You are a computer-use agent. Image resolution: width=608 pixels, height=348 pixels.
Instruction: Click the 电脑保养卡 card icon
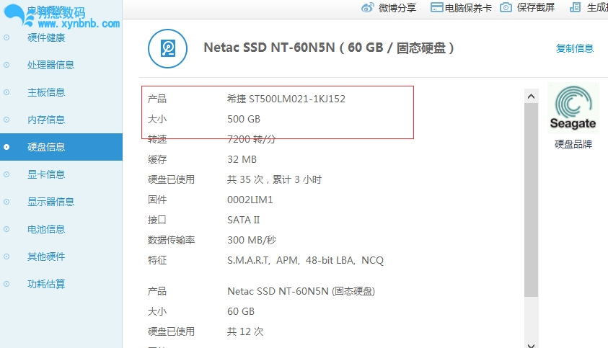click(436, 7)
